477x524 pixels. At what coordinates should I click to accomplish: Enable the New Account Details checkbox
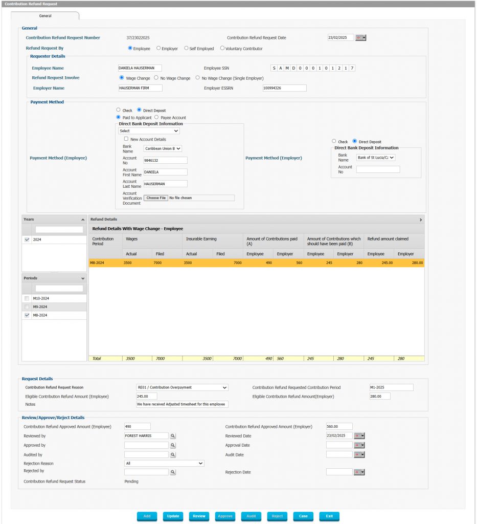point(126,139)
